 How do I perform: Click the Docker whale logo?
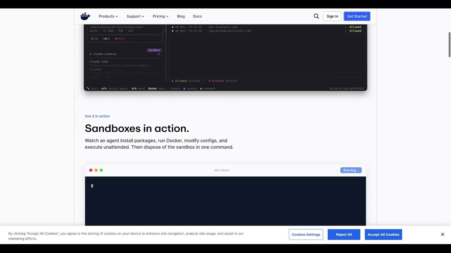tap(85, 16)
